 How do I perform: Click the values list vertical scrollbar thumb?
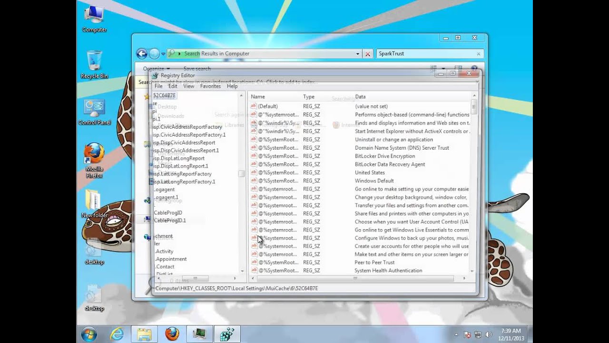473,107
